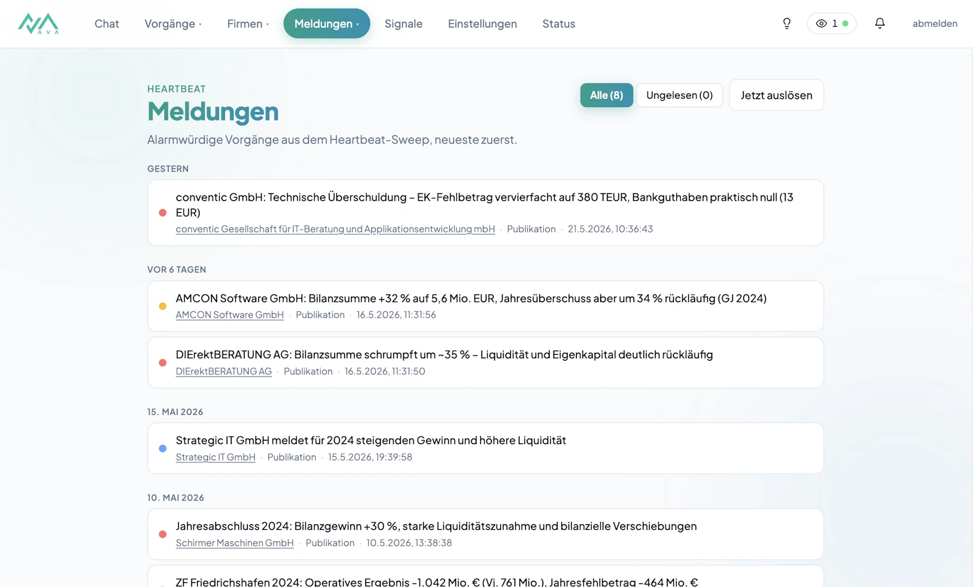Expand the Vorgänge dropdown menu
The image size is (973, 587).
173,24
